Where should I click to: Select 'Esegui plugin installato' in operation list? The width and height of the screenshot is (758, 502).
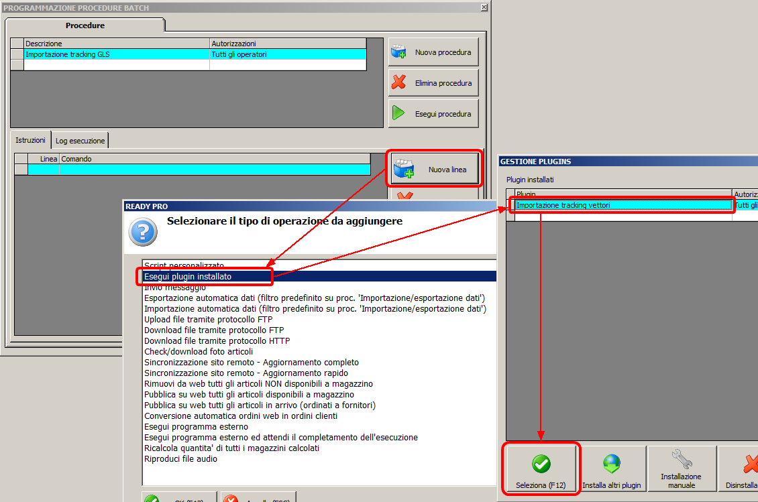pyautogui.click(x=188, y=276)
